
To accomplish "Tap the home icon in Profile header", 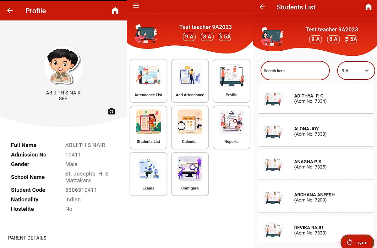I will click(115, 11).
